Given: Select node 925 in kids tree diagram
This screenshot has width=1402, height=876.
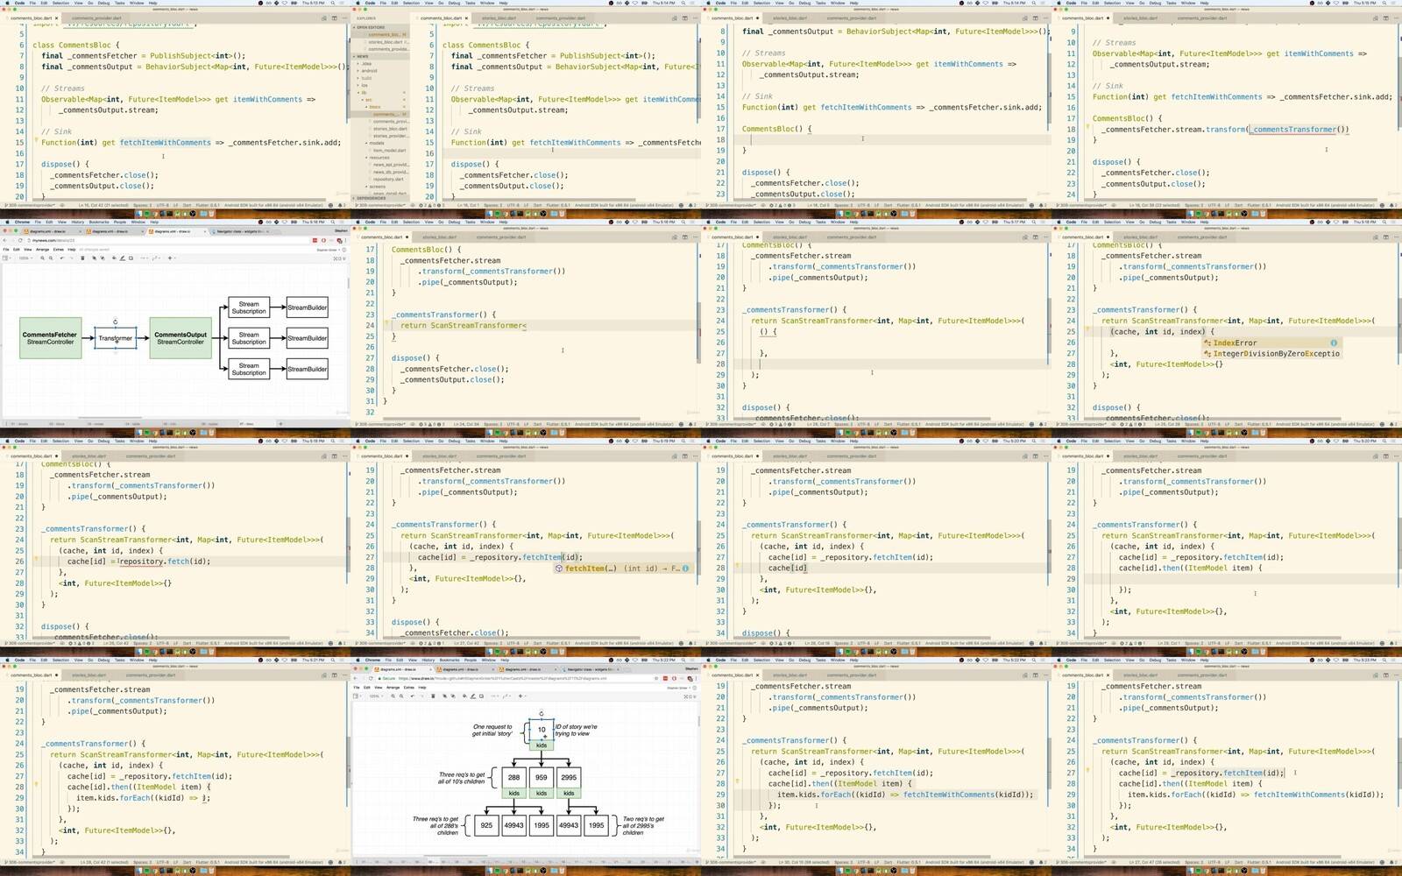Looking at the screenshot, I should [x=486, y=825].
